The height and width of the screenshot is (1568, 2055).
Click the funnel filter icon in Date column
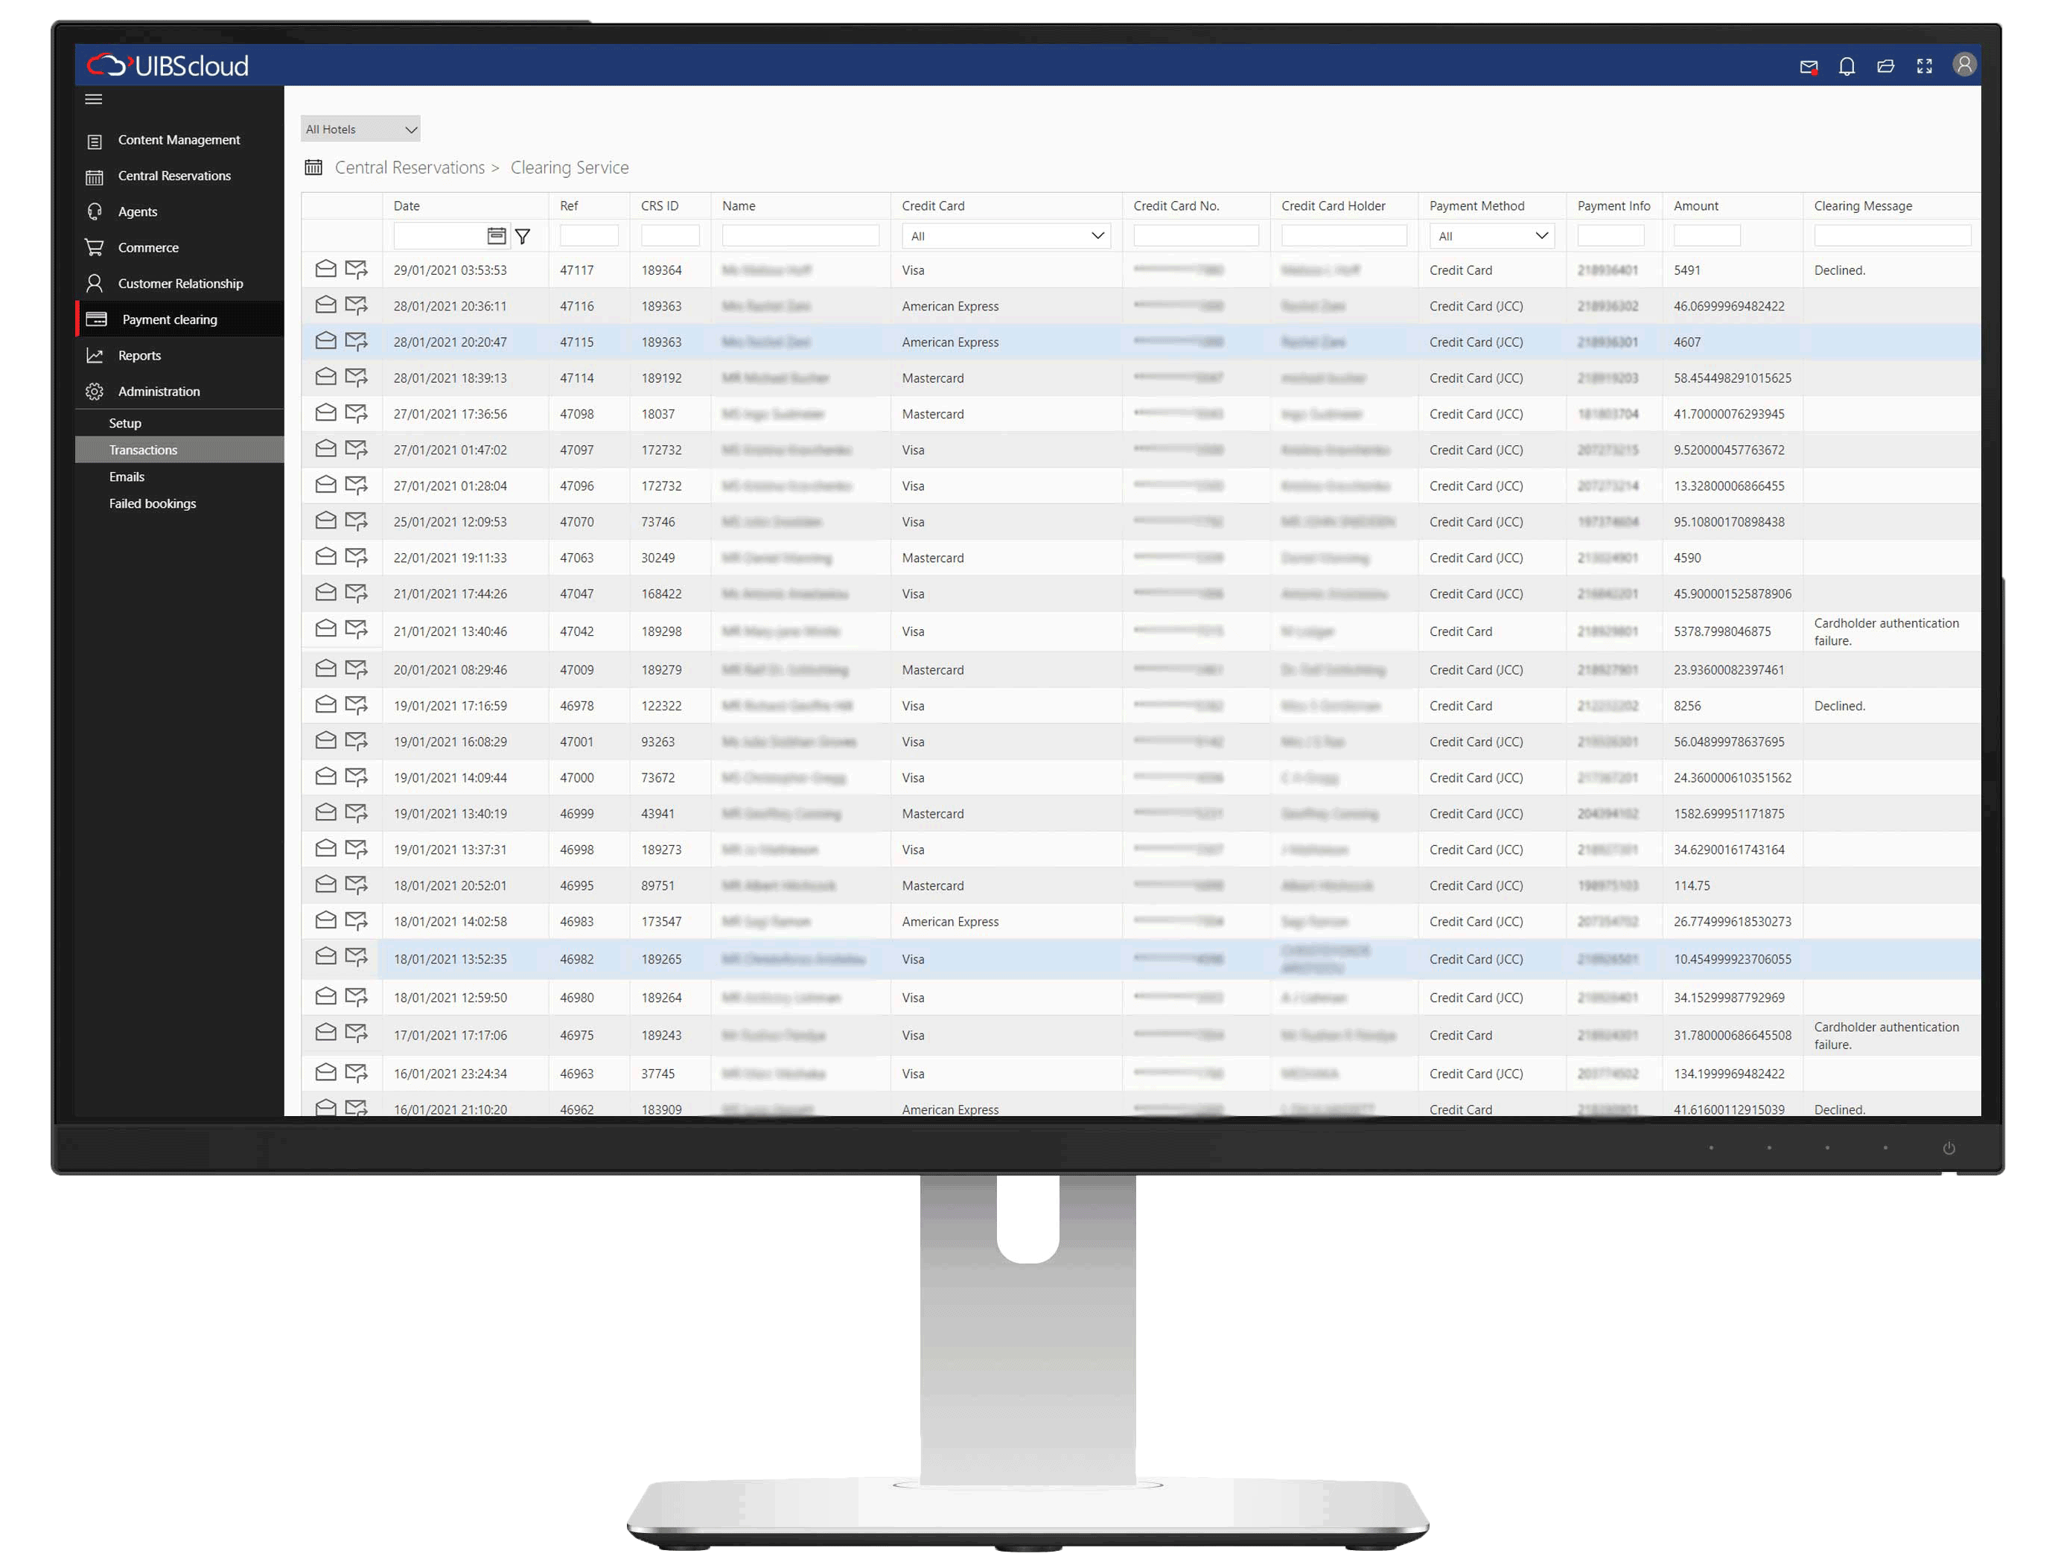(x=523, y=236)
